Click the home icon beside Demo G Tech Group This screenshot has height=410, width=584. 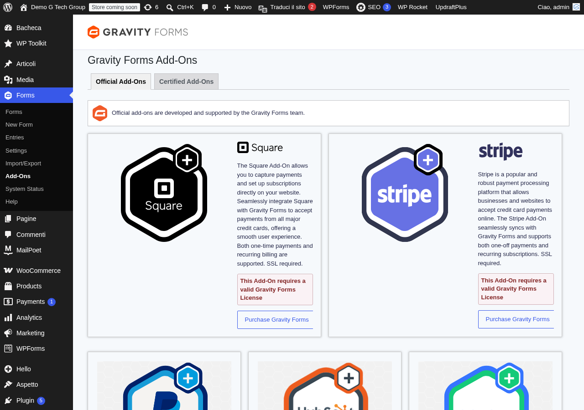24,7
